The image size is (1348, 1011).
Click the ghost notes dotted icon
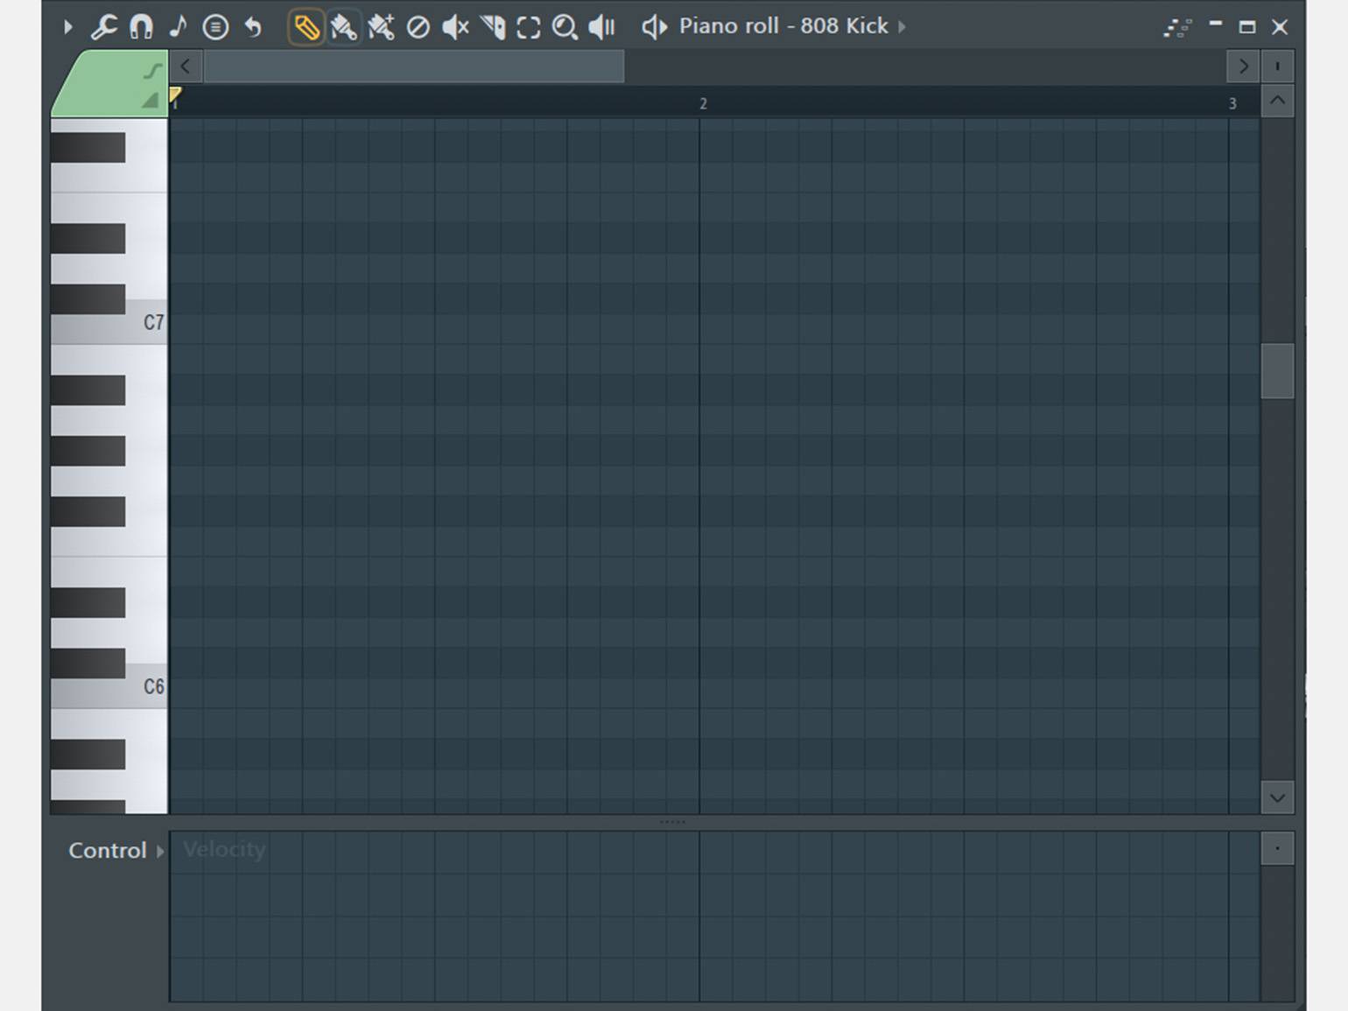pos(1178,28)
